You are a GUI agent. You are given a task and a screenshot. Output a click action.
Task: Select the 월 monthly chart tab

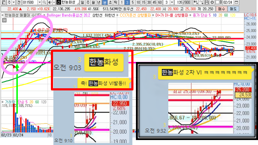click(x=93, y=2)
